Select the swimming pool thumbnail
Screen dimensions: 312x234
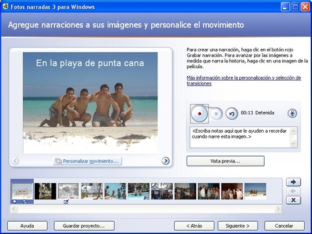138,191
